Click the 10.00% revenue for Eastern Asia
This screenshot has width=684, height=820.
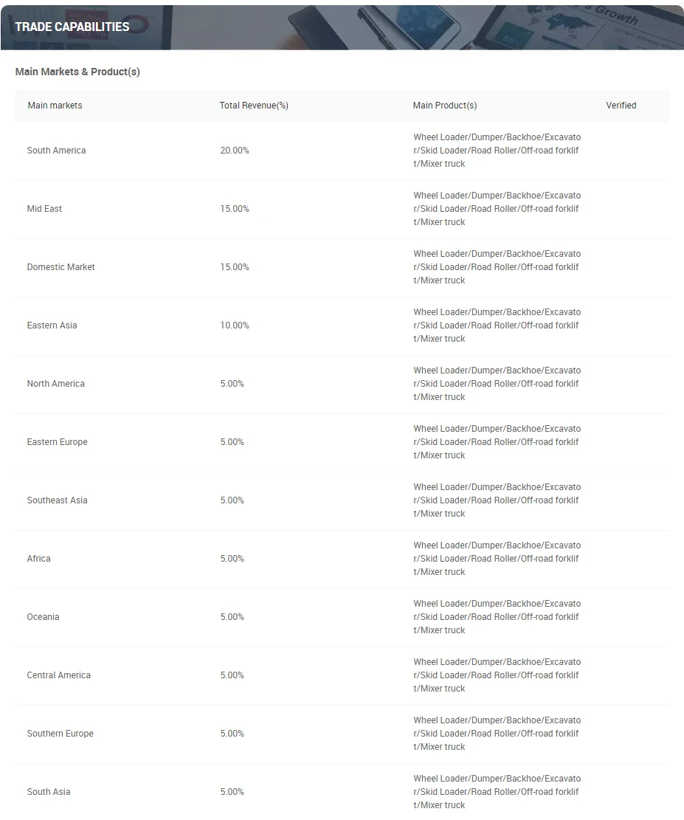coord(235,325)
